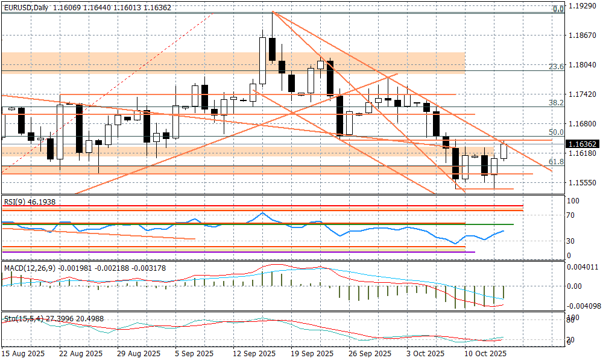Select the MACD(12,26,9) indicator label
Screen dimensions: 603x361
tap(28, 267)
